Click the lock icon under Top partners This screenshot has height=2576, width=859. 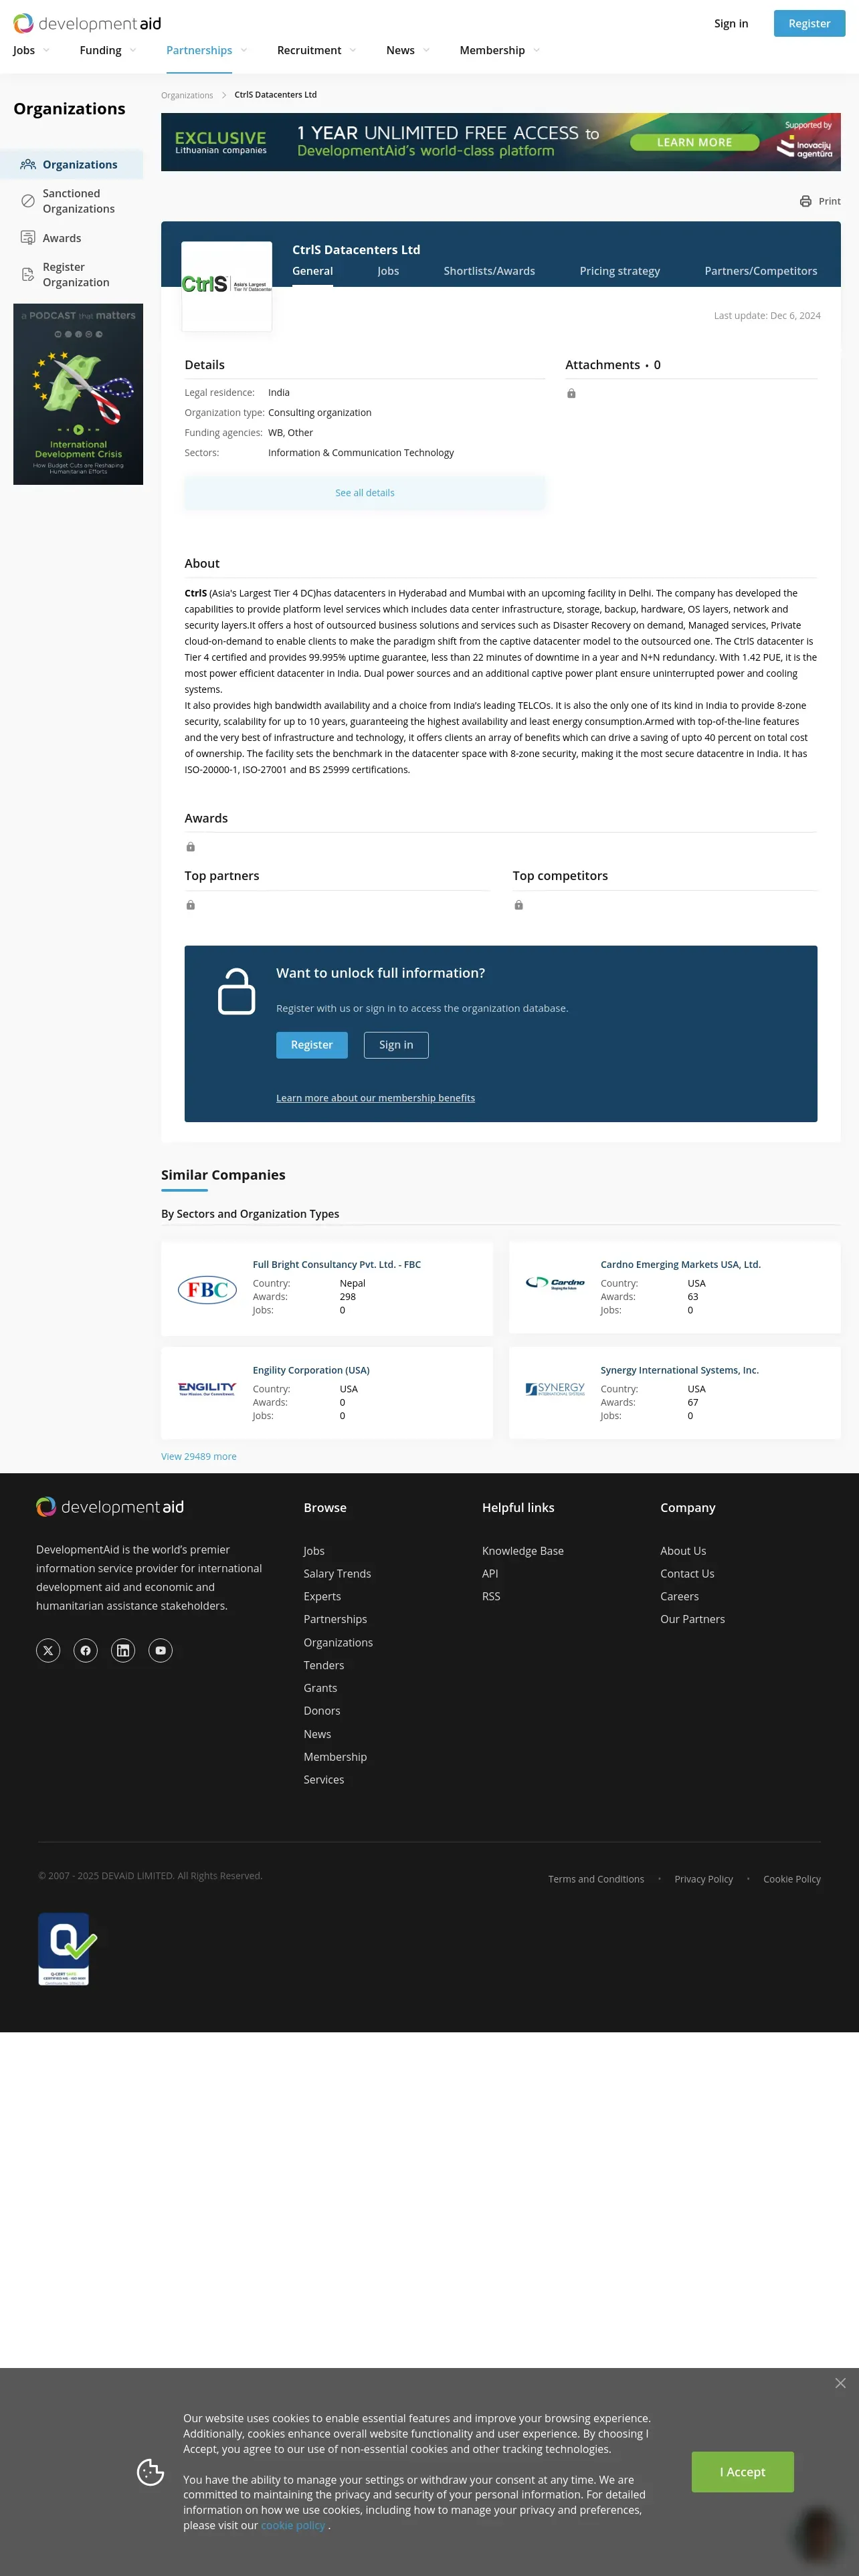pos(190,905)
